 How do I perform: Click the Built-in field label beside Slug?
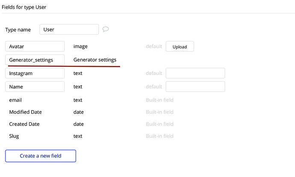(x=159, y=136)
